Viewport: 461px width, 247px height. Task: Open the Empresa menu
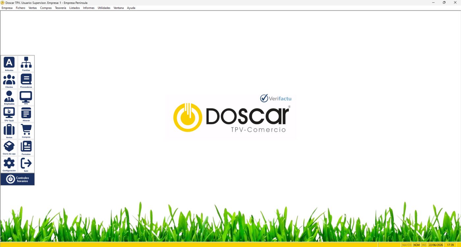(7, 8)
